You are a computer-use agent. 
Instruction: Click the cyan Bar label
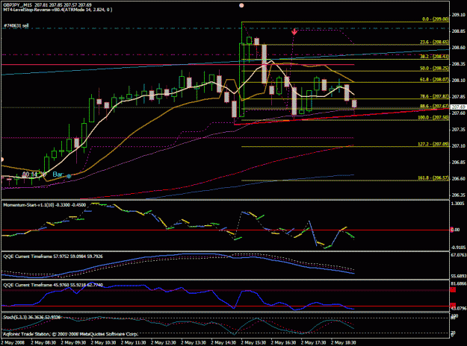click(58, 174)
